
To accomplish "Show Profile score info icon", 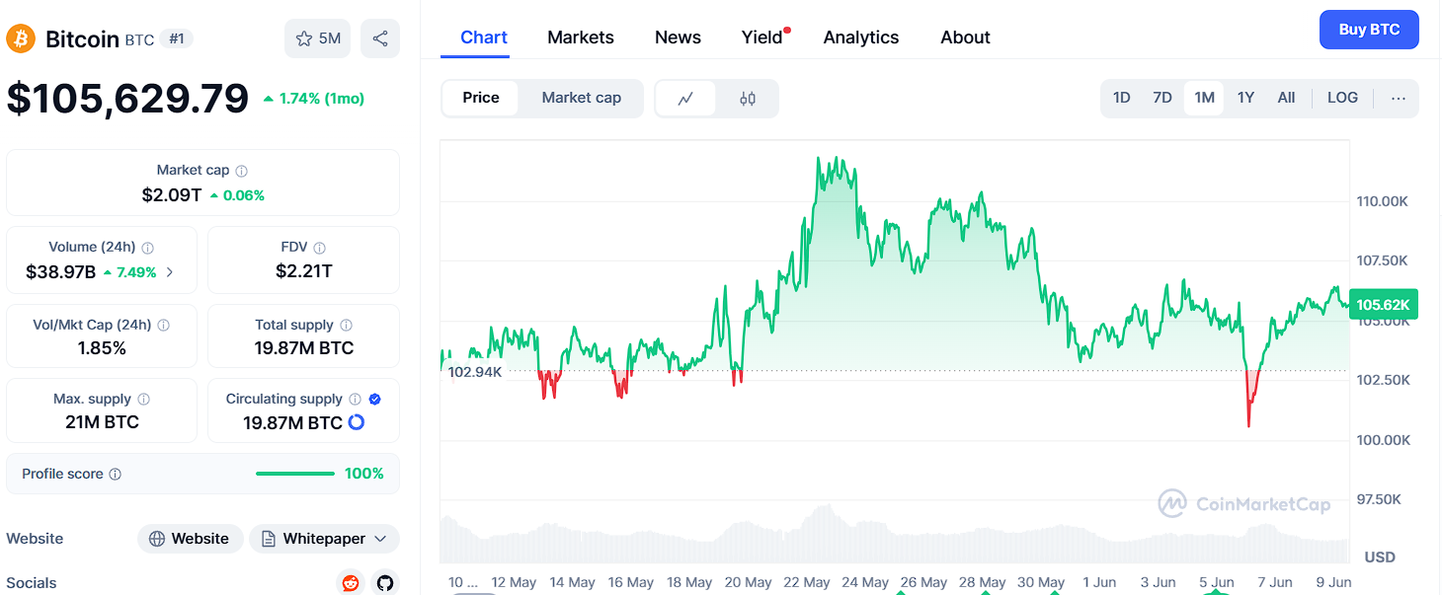I will (x=115, y=474).
